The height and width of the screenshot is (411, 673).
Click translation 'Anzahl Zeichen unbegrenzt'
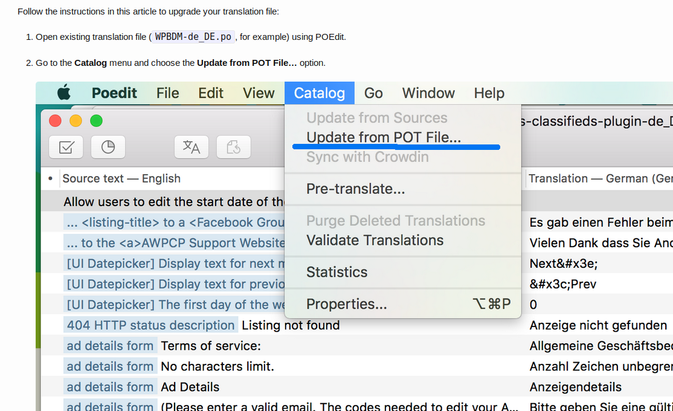[x=601, y=367]
